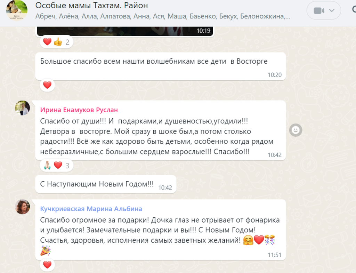Image resolution: width=356 pixels, height=273 pixels.
Task: Select the message С Наступающим Новым Годом!!!
Action: pos(106,184)
